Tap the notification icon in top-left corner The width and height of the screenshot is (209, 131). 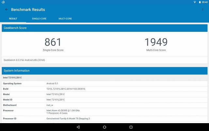pos(3,2)
